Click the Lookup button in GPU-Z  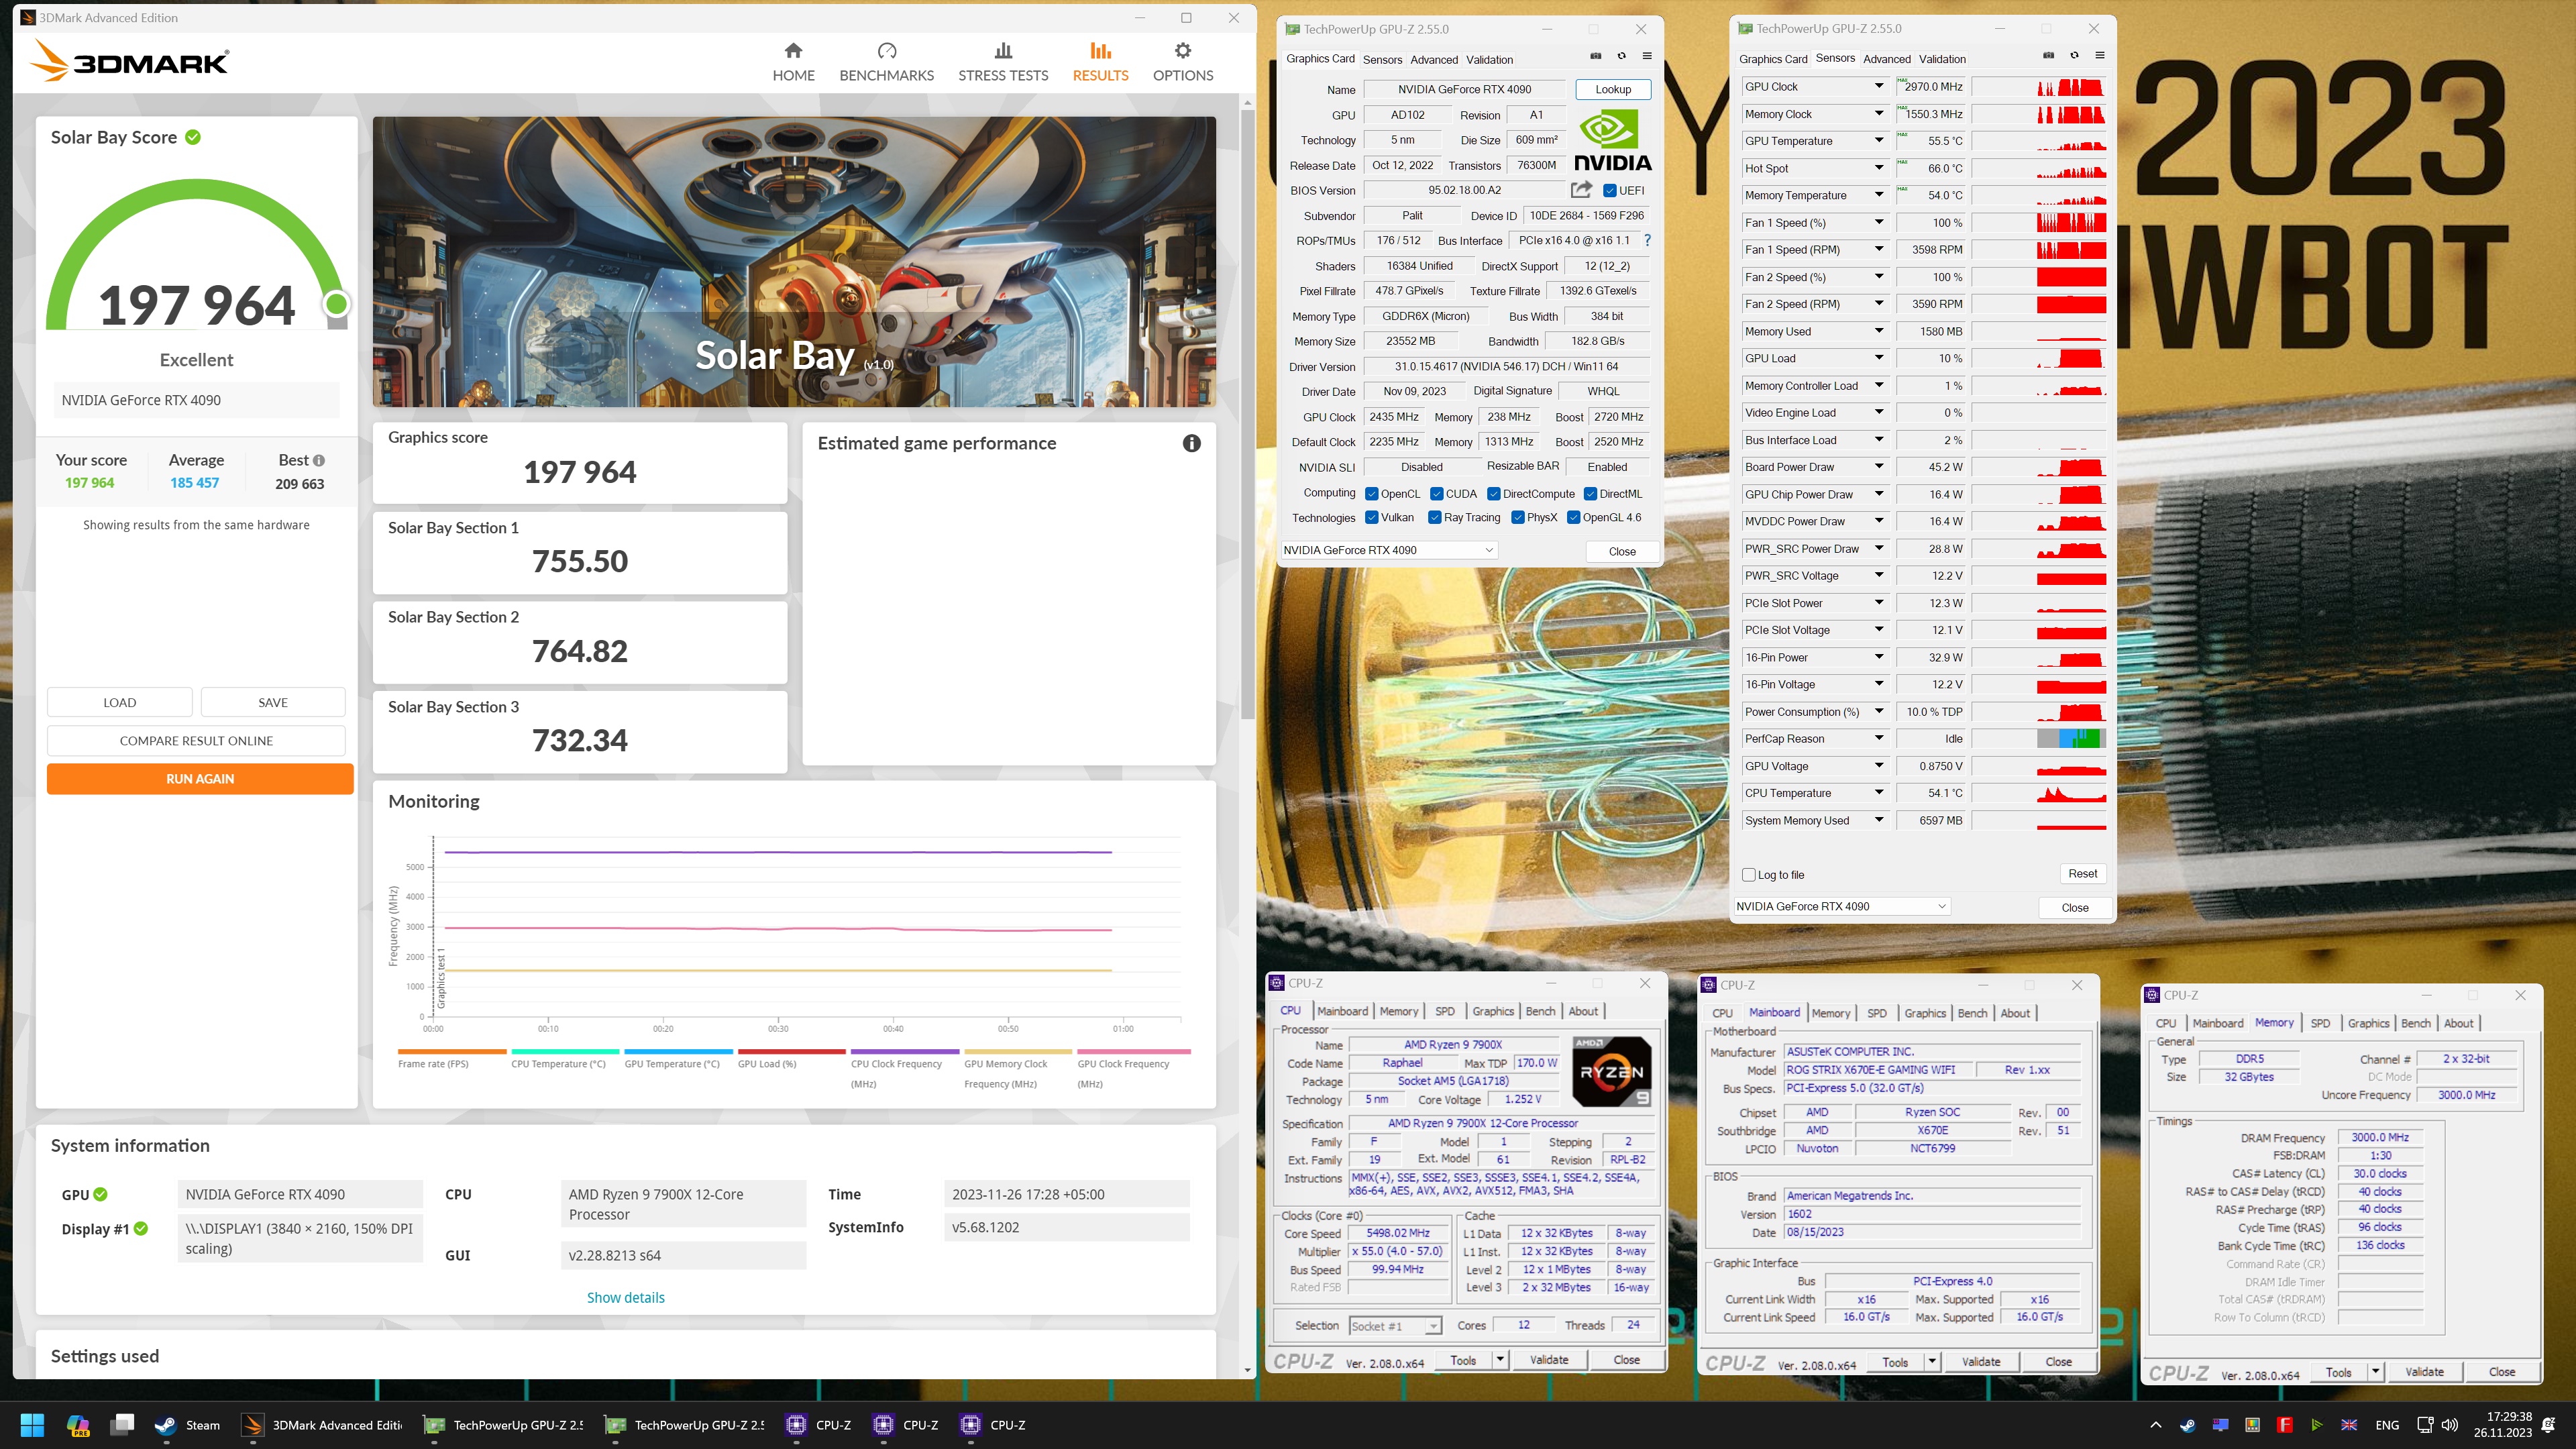click(1613, 89)
